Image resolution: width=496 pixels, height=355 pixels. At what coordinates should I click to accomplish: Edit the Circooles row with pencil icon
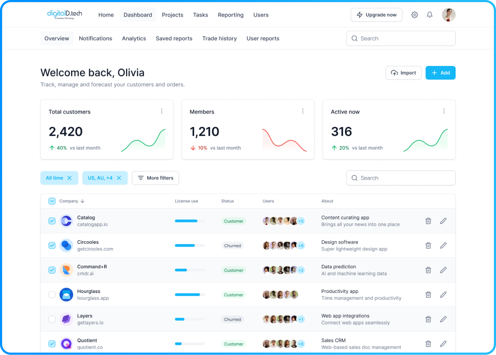coord(443,246)
